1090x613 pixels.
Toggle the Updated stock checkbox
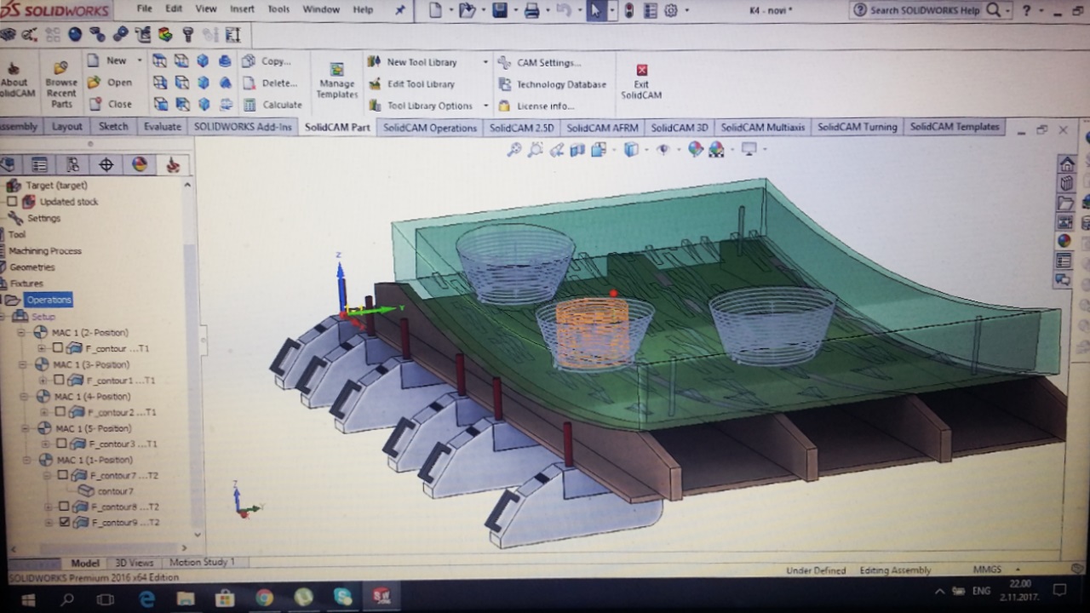(12, 202)
